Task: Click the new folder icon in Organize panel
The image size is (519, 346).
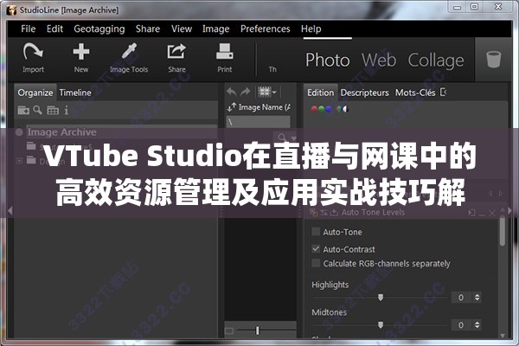Action: point(23,110)
